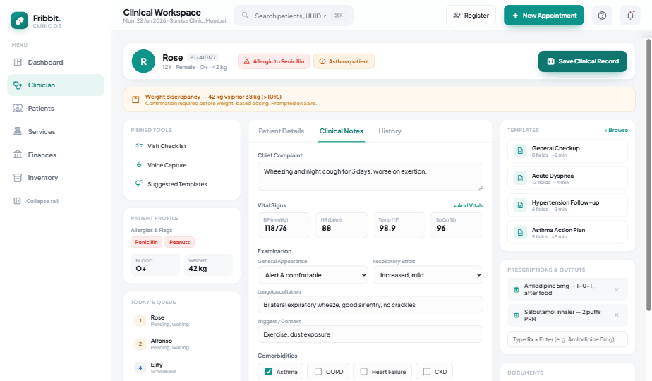This screenshot has height=381, width=652.
Task: Click the Browse templates link
Action: tap(616, 131)
